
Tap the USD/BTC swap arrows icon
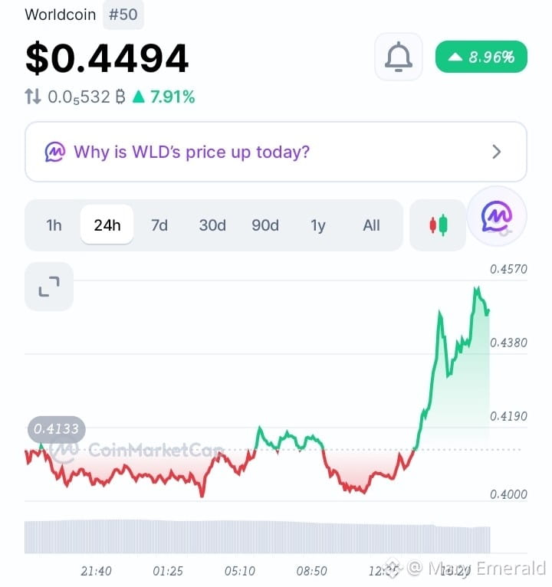33,97
